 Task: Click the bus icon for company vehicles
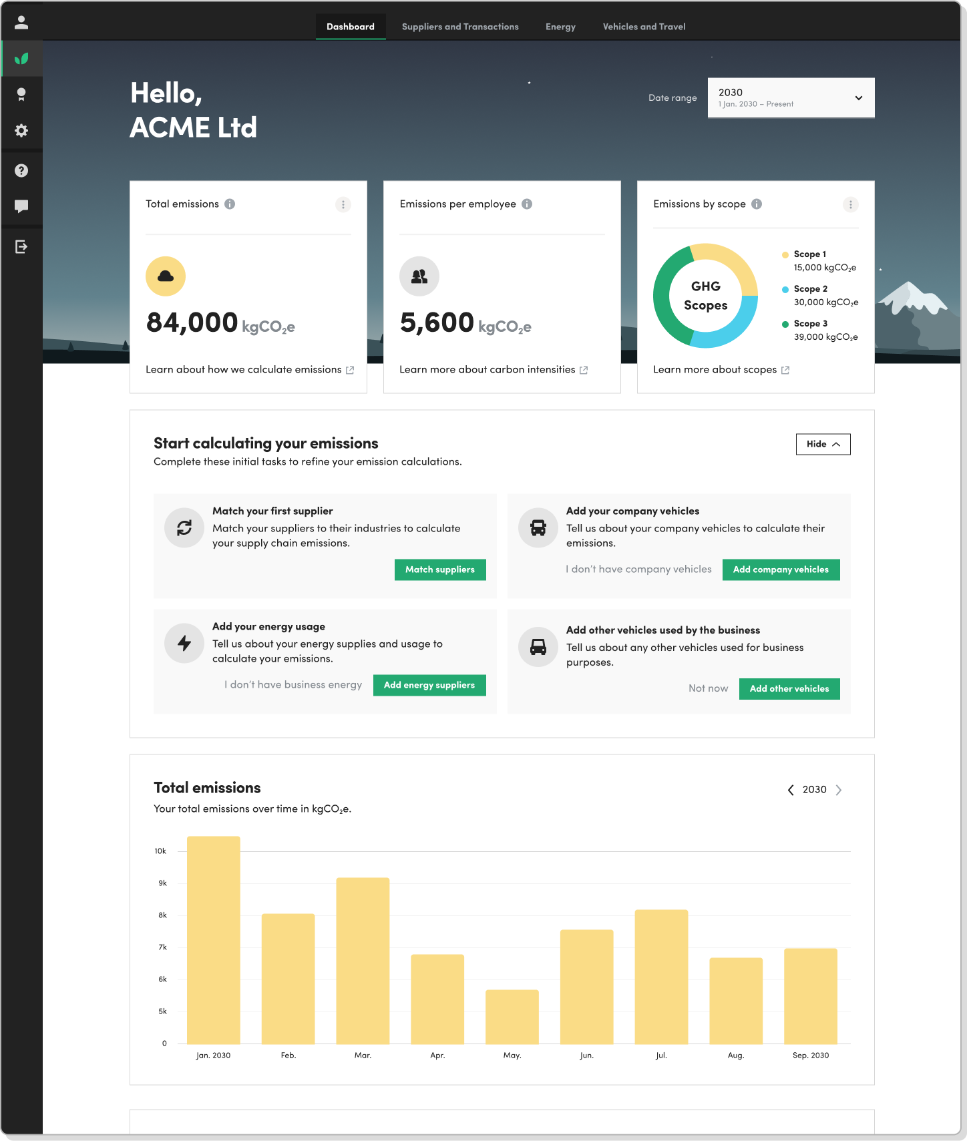[x=538, y=528]
